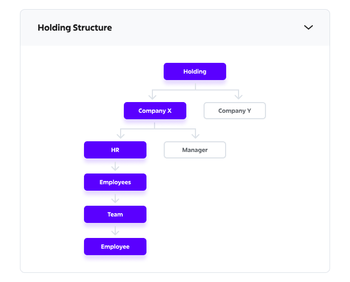Collapse the Holding Structure panel chevron

point(309,27)
